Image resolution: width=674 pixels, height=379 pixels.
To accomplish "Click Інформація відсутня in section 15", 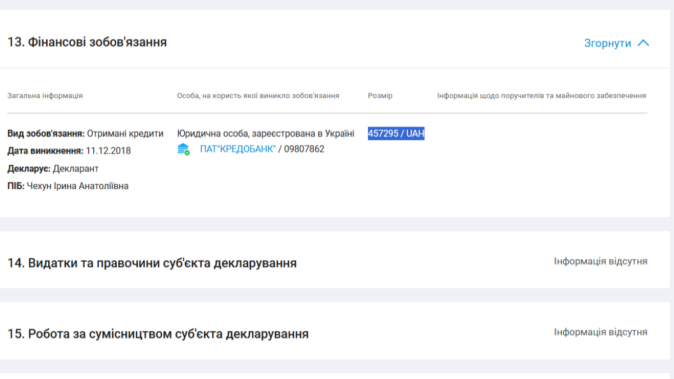I will pyautogui.click(x=600, y=332).
